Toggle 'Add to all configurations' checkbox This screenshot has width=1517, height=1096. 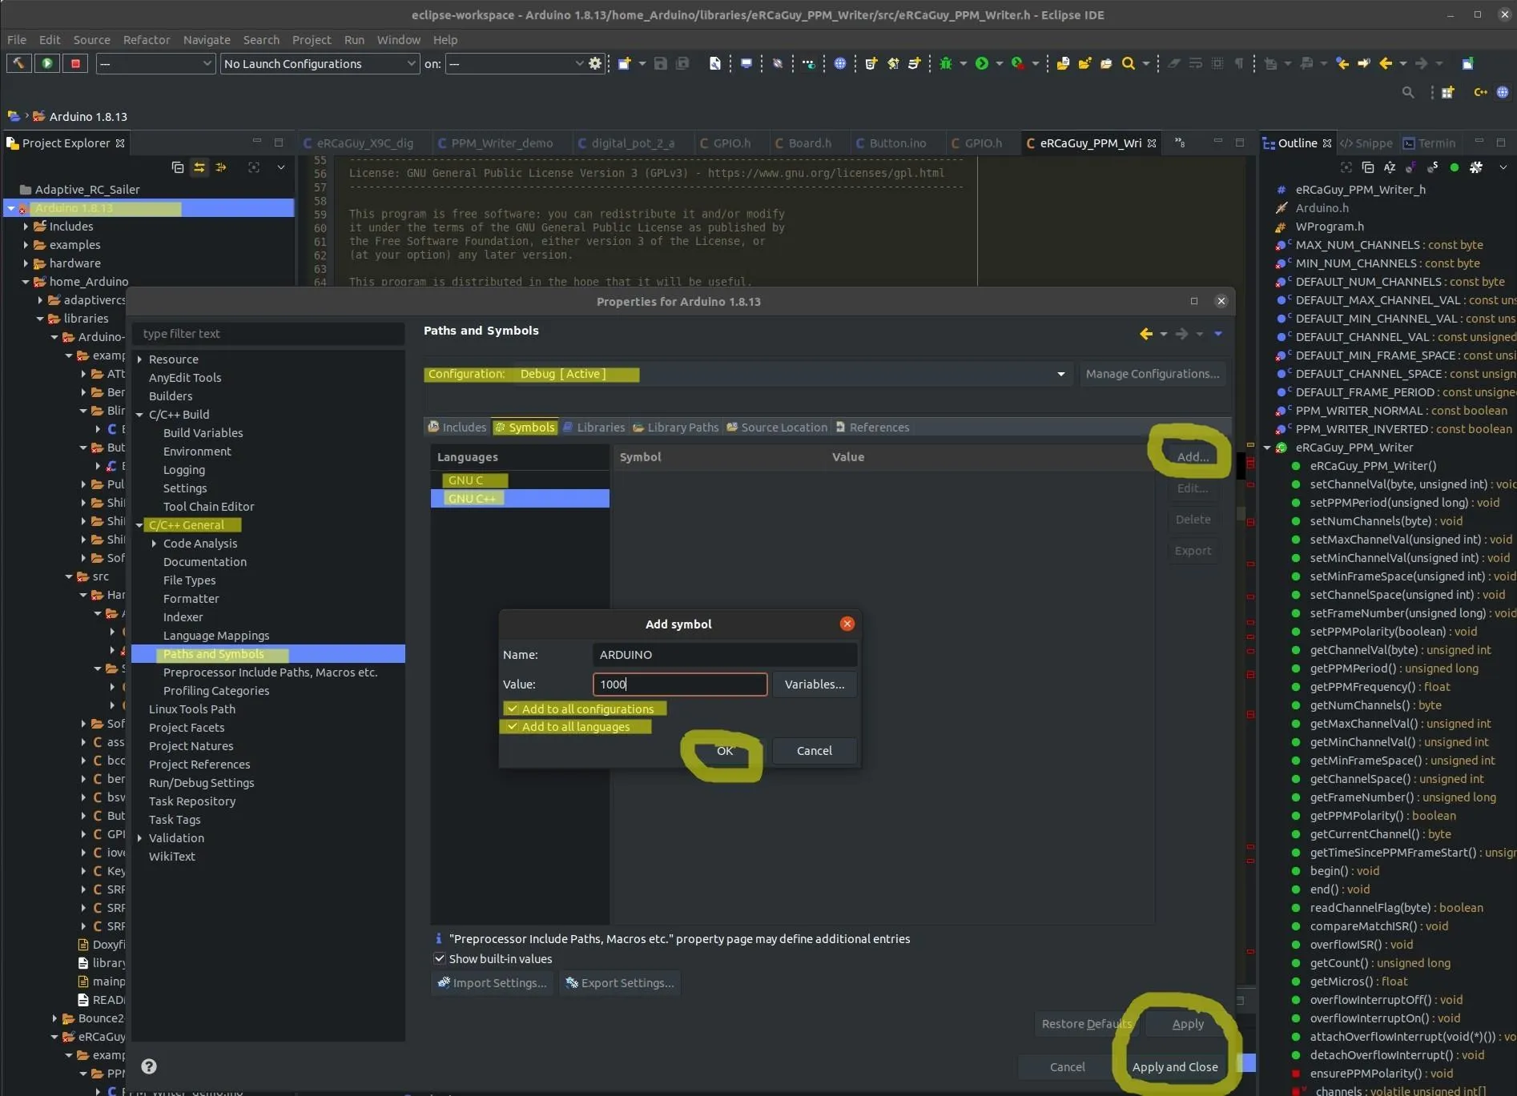512,709
